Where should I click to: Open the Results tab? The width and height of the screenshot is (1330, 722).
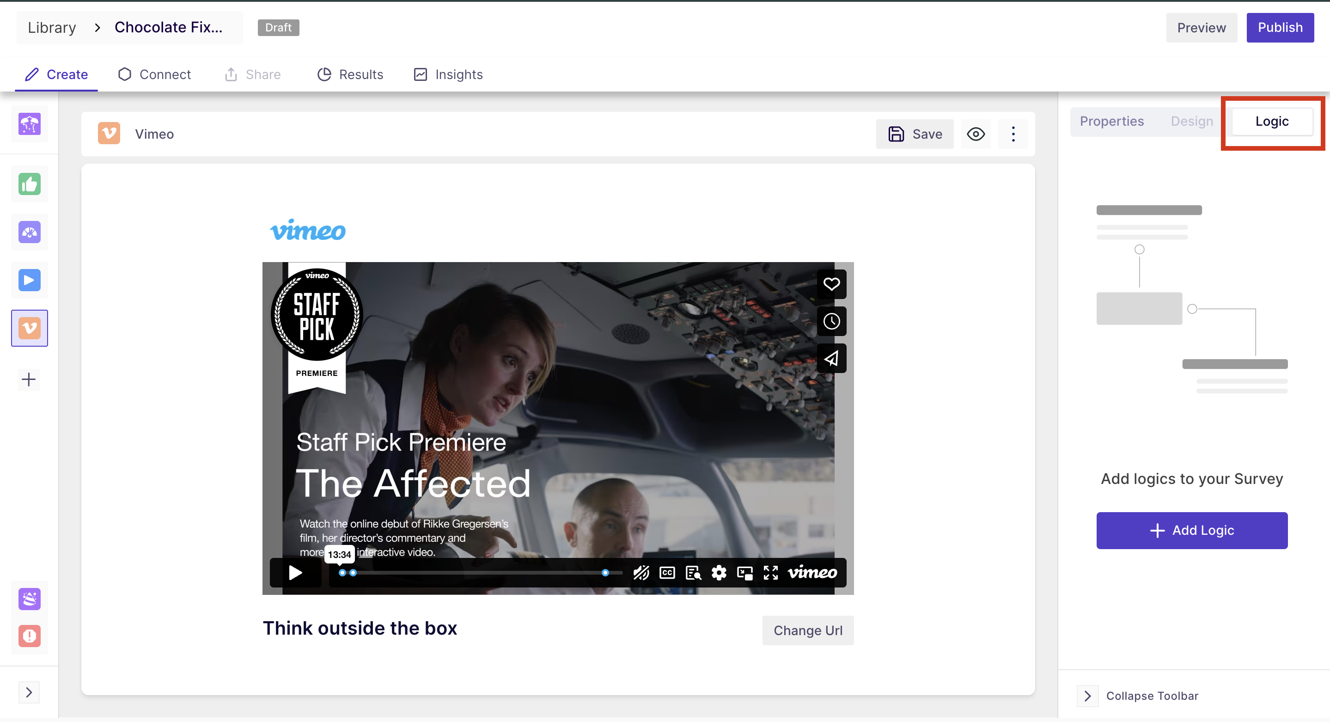[350, 74]
